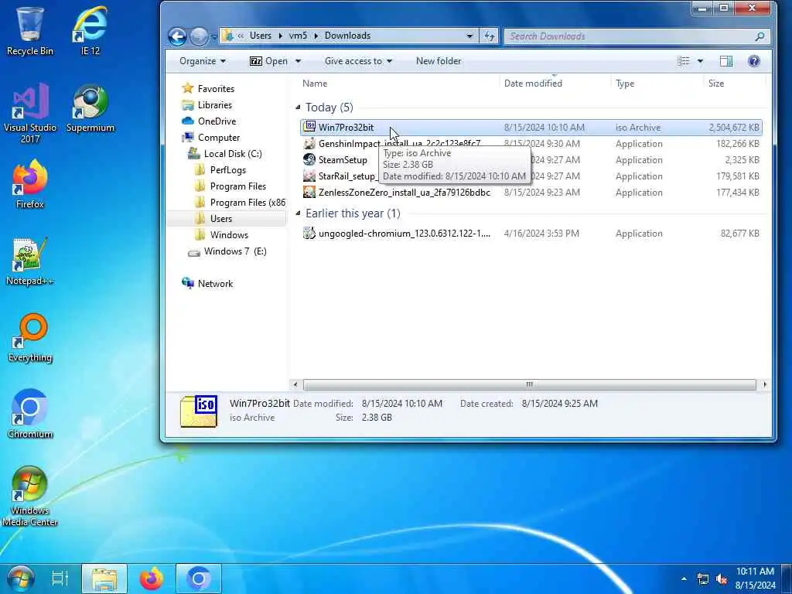Open the Organize menu
This screenshot has height=594, width=792.
[x=203, y=61]
